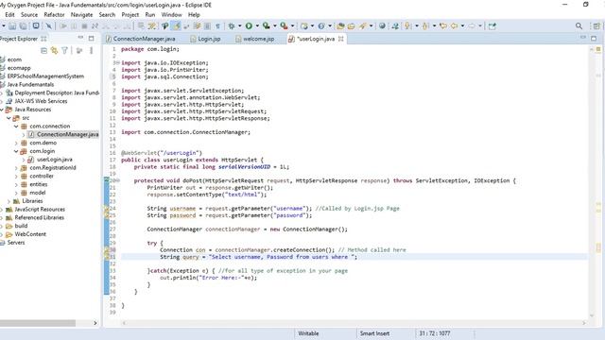Open External Tools dropdown arrow

(x=292, y=25)
